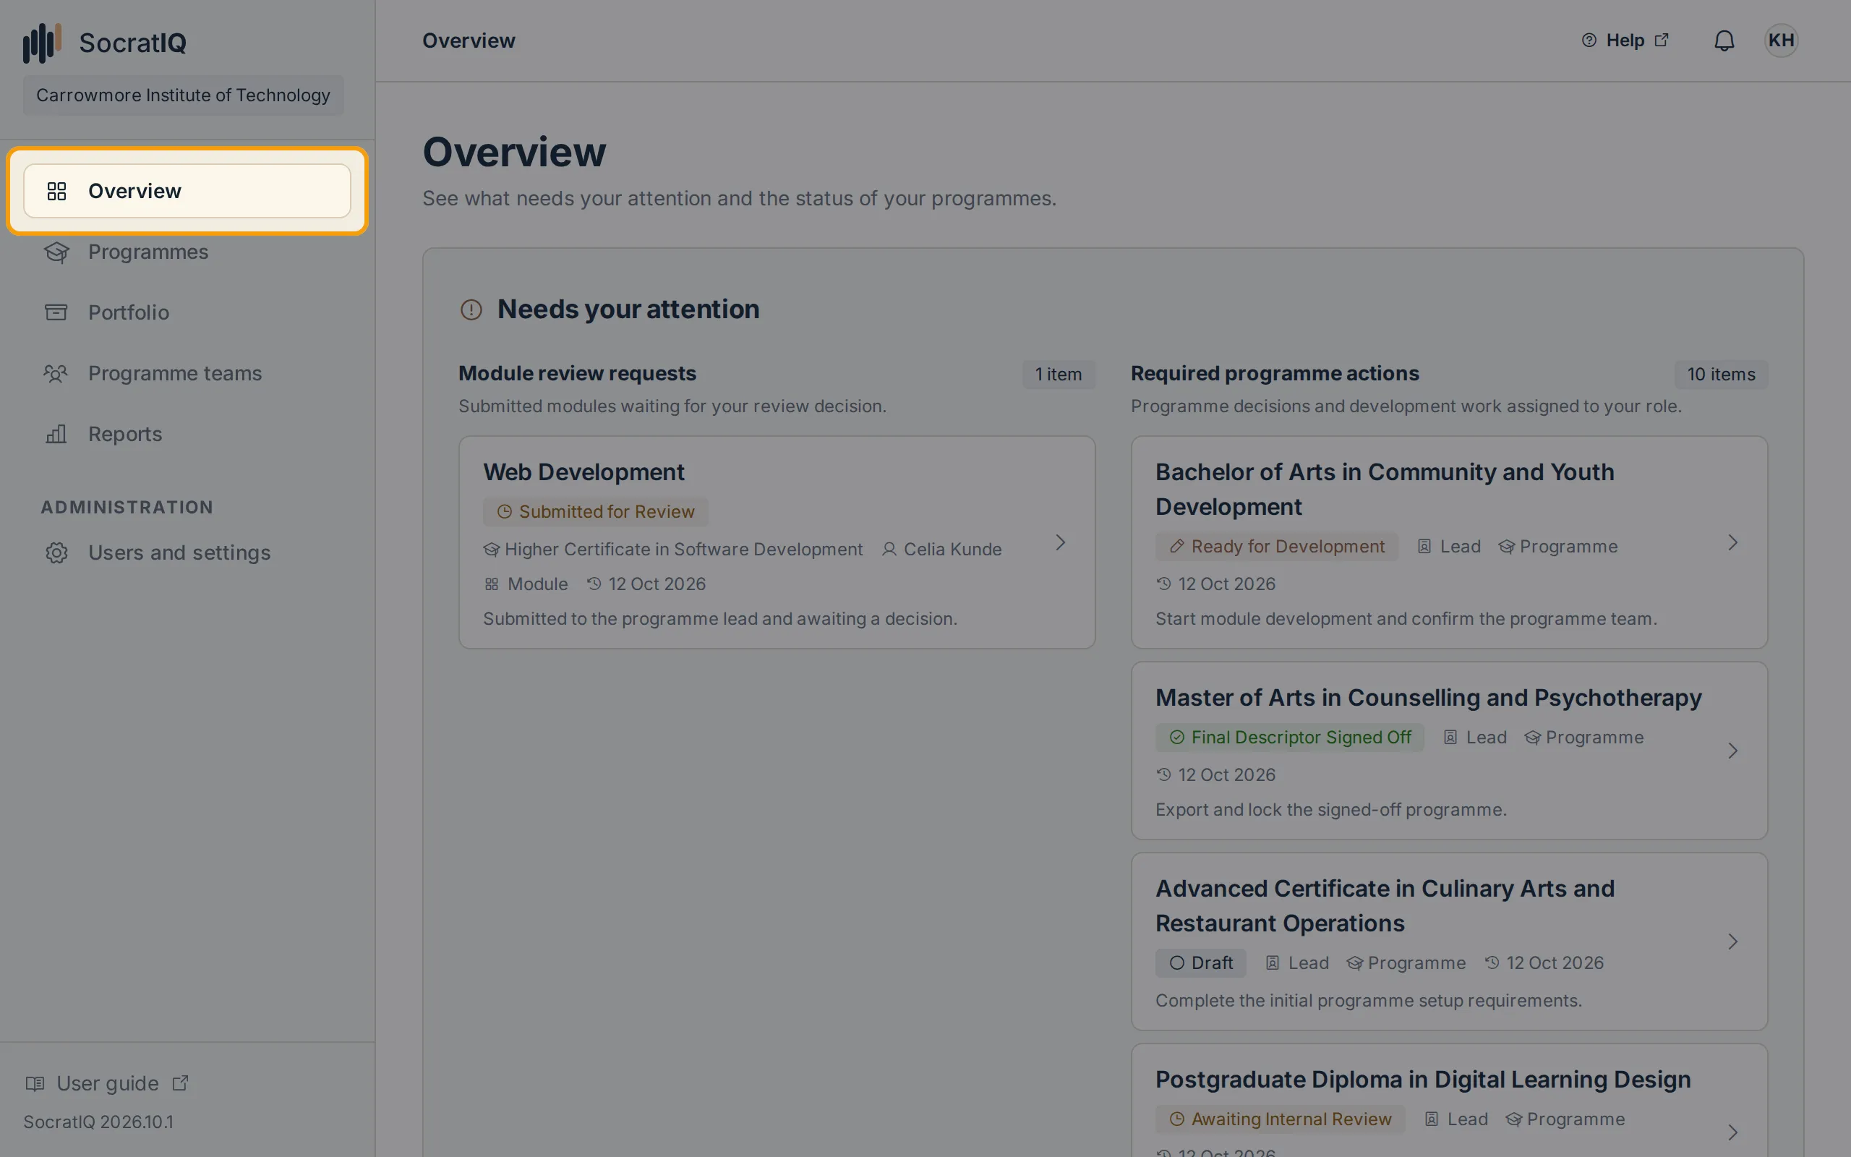Screen dimensions: 1851x1157
Task: Click the Overview grid icon in sidebar
Action: point(56,192)
